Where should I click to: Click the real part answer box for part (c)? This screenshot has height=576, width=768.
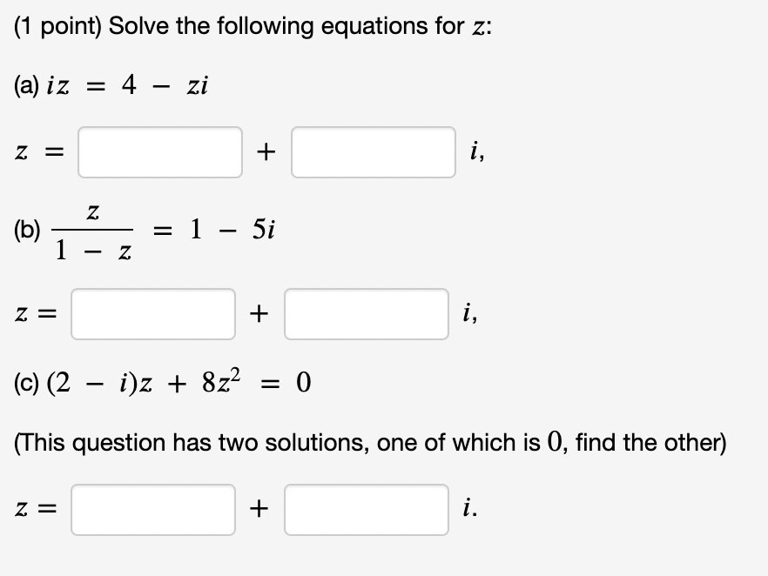click(152, 510)
